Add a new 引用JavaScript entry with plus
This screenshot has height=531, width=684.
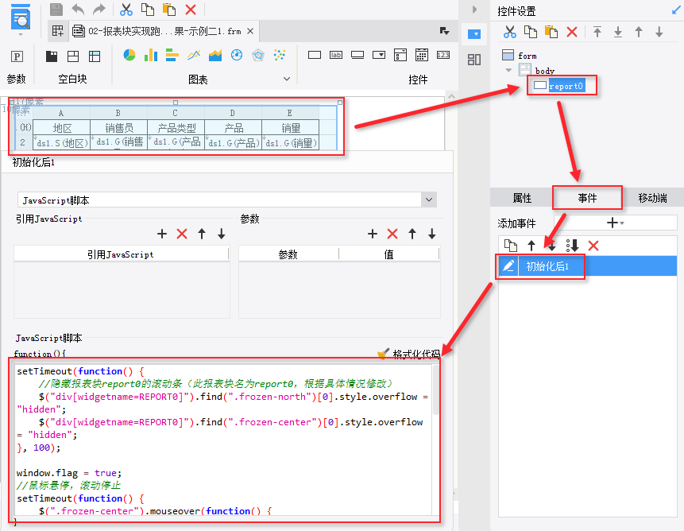[162, 234]
